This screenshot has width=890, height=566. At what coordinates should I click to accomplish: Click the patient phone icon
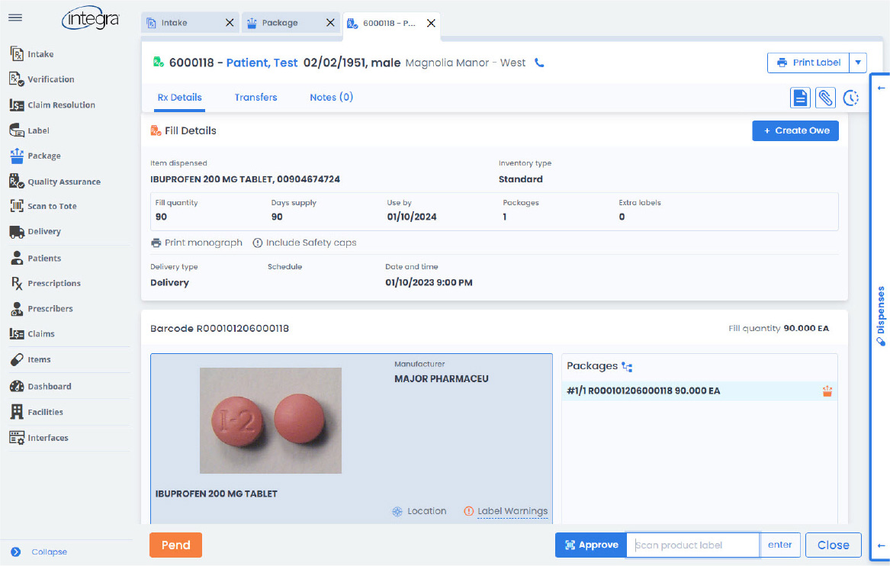(x=540, y=63)
